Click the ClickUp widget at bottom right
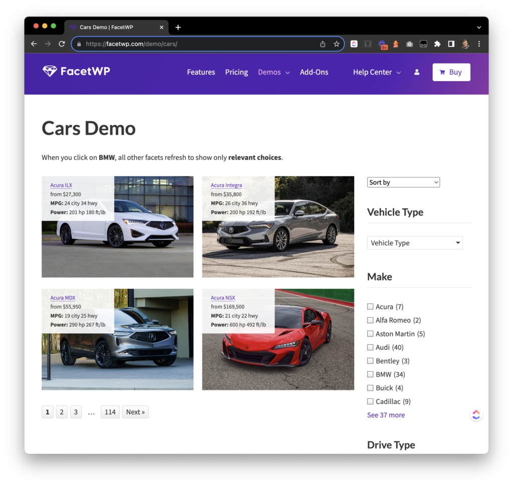Viewport: 513px width, 486px height. (476, 414)
